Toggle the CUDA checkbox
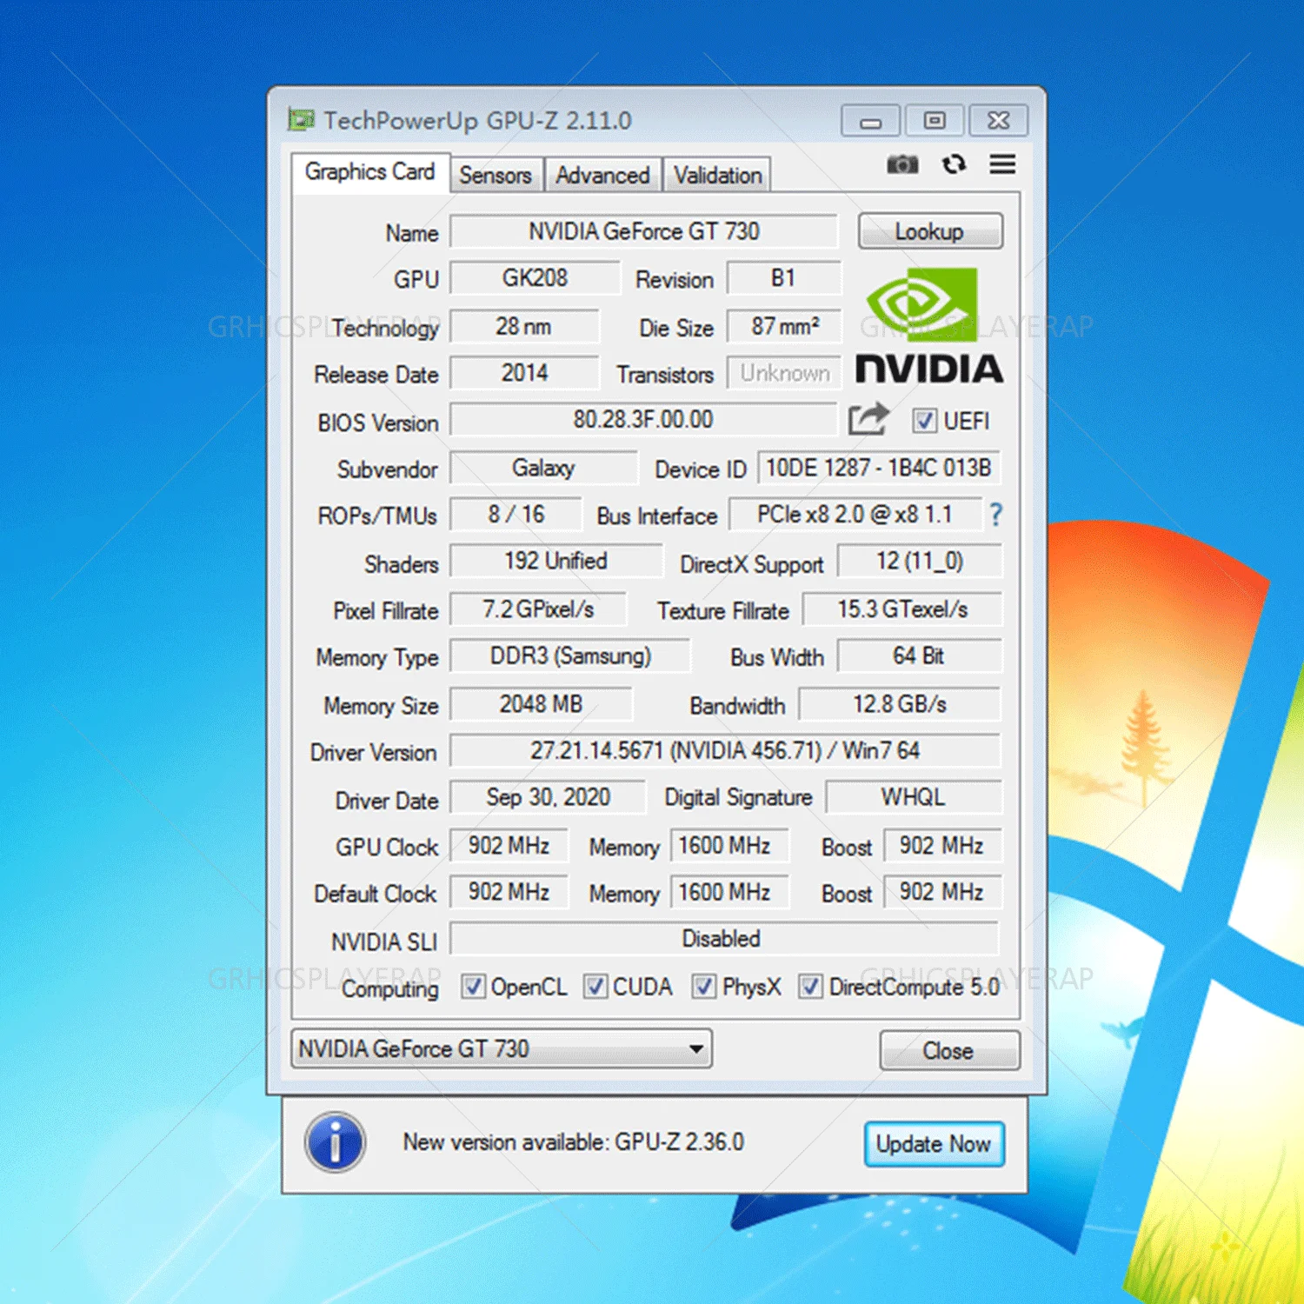 click(x=597, y=987)
